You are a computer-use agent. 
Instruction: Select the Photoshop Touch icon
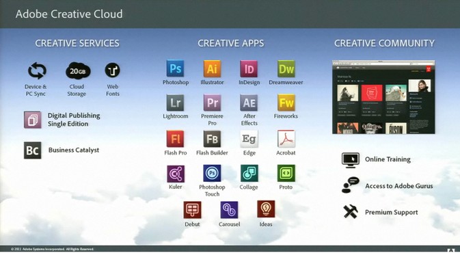[212, 173]
